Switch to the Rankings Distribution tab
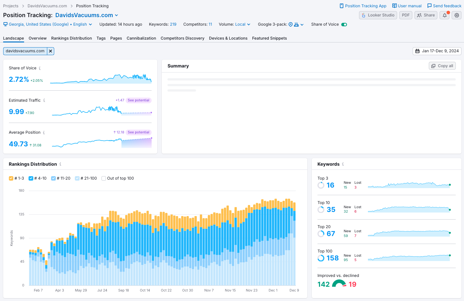The image size is (464, 301). [71, 38]
